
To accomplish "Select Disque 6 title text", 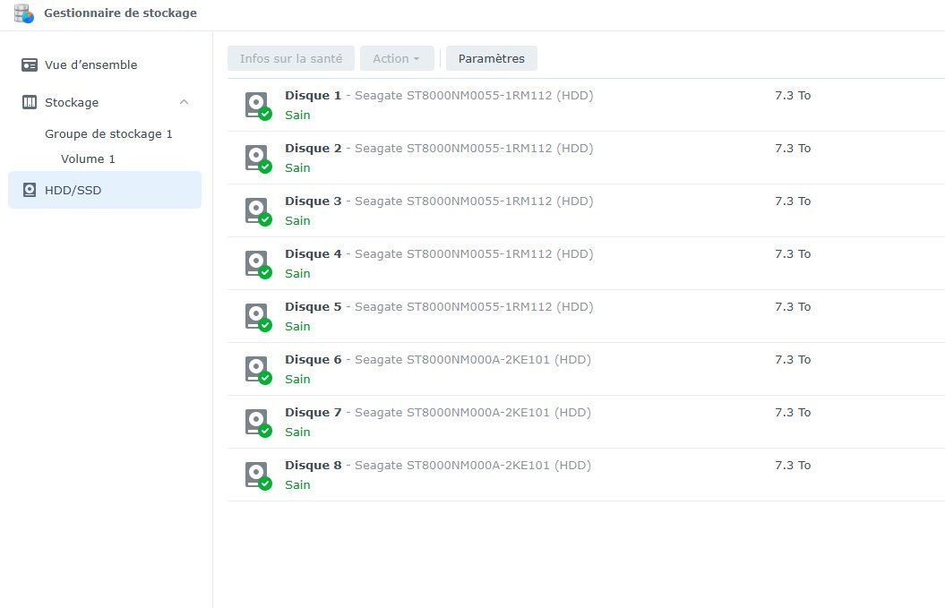I will 314,360.
